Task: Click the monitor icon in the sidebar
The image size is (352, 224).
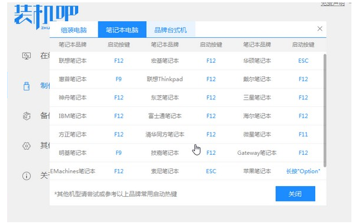Action: (27, 56)
